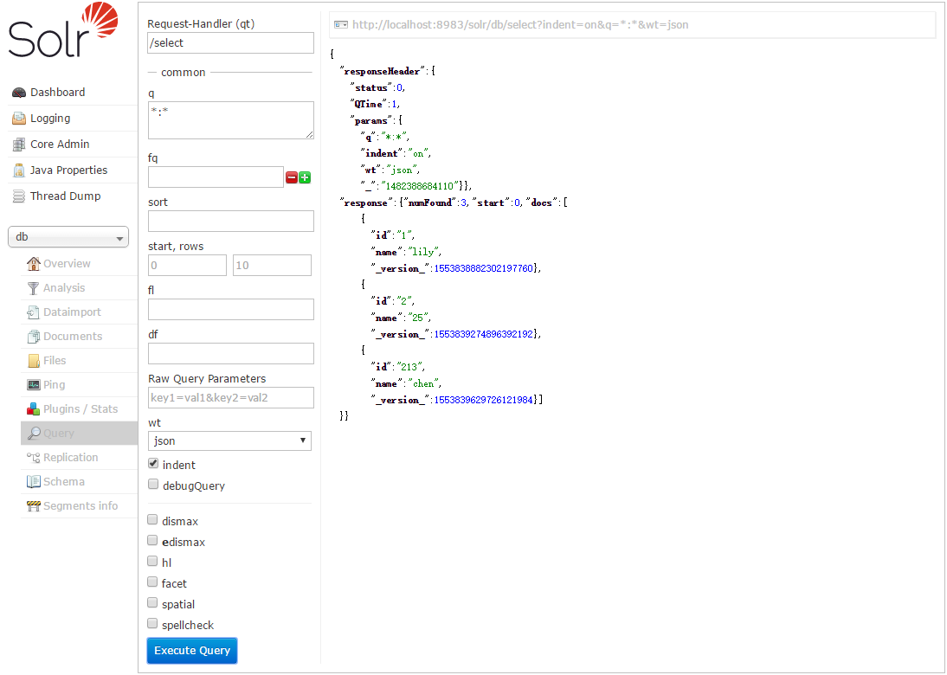Image resolution: width=947 pixels, height=675 pixels.
Task: Open the Schema link
Action: (63, 482)
